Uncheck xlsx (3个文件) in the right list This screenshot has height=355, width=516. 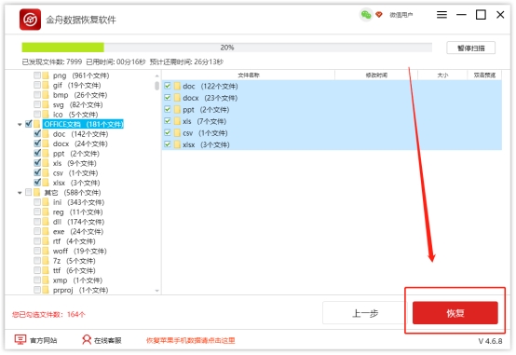168,144
